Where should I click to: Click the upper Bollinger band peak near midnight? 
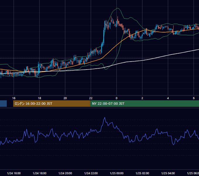(x=118, y=8)
